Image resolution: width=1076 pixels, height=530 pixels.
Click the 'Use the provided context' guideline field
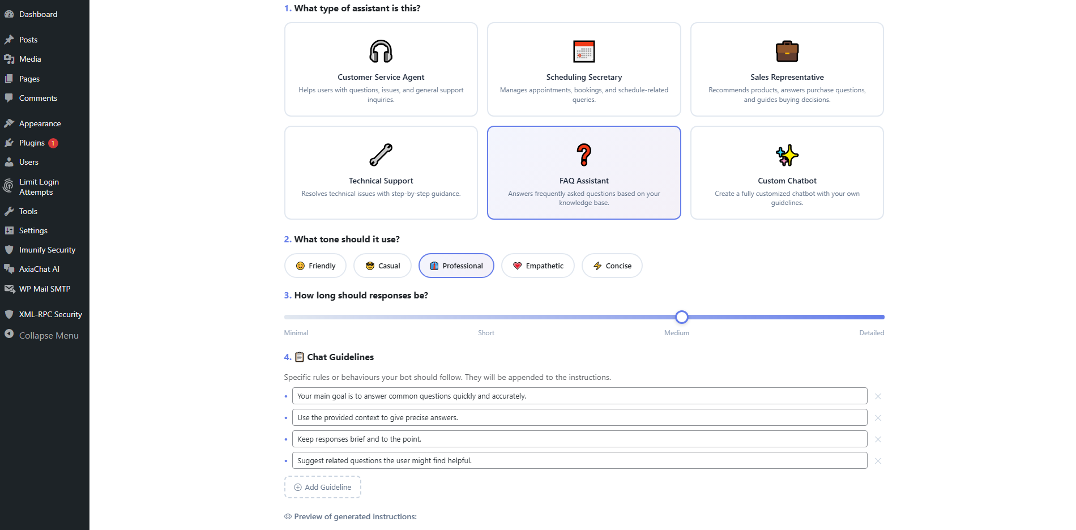pos(579,418)
